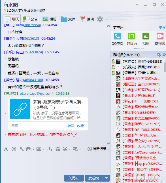Click avatar of 【翻缸王】空白
166x183 pixels.
coord(118,84)
